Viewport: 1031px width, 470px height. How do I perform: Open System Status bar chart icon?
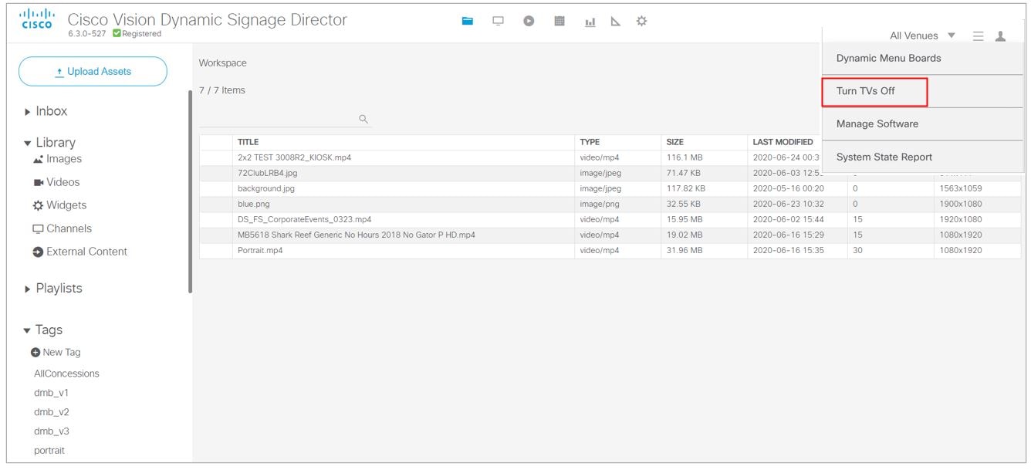(x=590, y=21)
